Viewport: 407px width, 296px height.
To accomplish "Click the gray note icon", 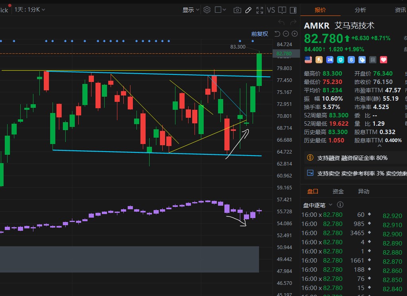I will point(373,60).
